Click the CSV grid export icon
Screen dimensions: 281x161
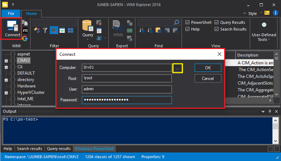[x=130, y=38]
